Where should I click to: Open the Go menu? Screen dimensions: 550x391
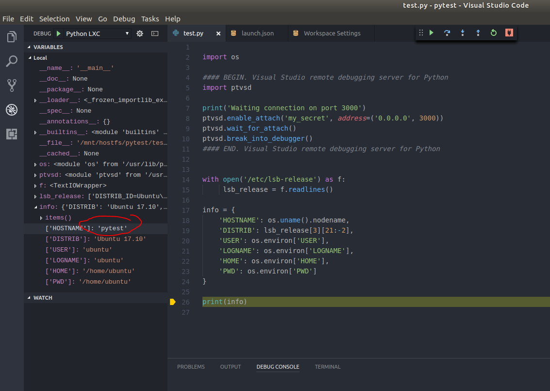click(x=102, y=19)
